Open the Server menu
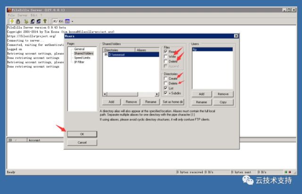This screenshot has width=302, height=194. [x=22, y=15]
